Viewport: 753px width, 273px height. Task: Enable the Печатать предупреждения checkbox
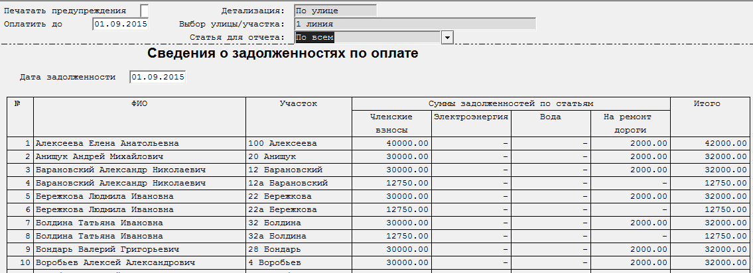(145, 11)
